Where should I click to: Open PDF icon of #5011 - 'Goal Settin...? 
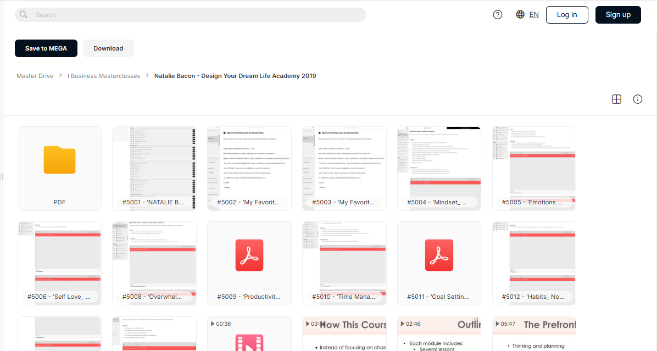point(439,255)
